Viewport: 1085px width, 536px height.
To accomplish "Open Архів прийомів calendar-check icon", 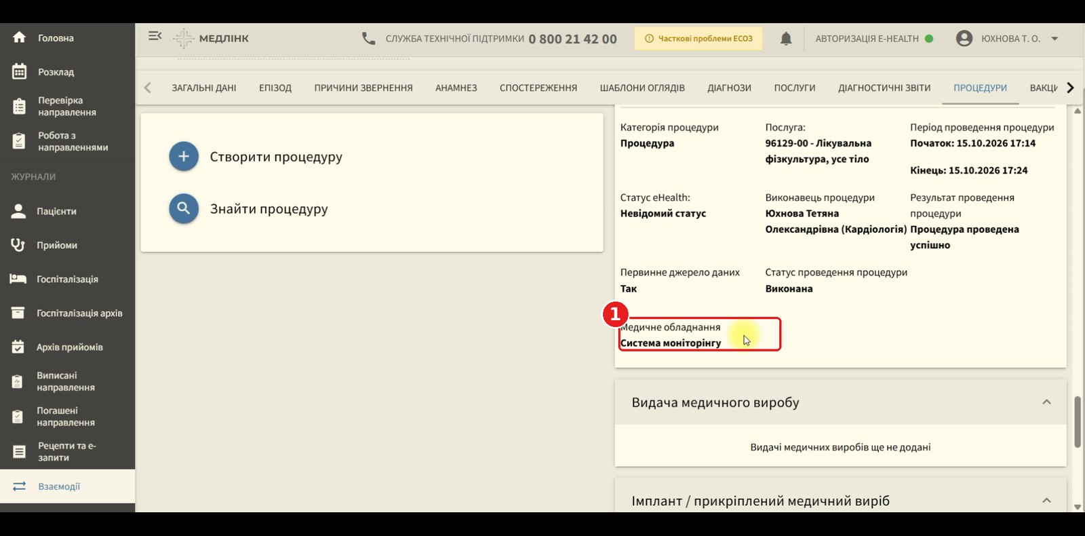I will (18, 347).
